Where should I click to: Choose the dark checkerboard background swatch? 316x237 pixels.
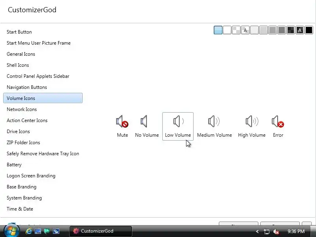tap(290, 30)
